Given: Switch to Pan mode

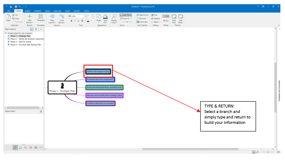Looking at the screenshot, I should [166, 21].
